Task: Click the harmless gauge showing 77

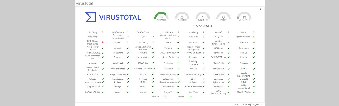Action: pyautogui.click(x=161, y=17)
